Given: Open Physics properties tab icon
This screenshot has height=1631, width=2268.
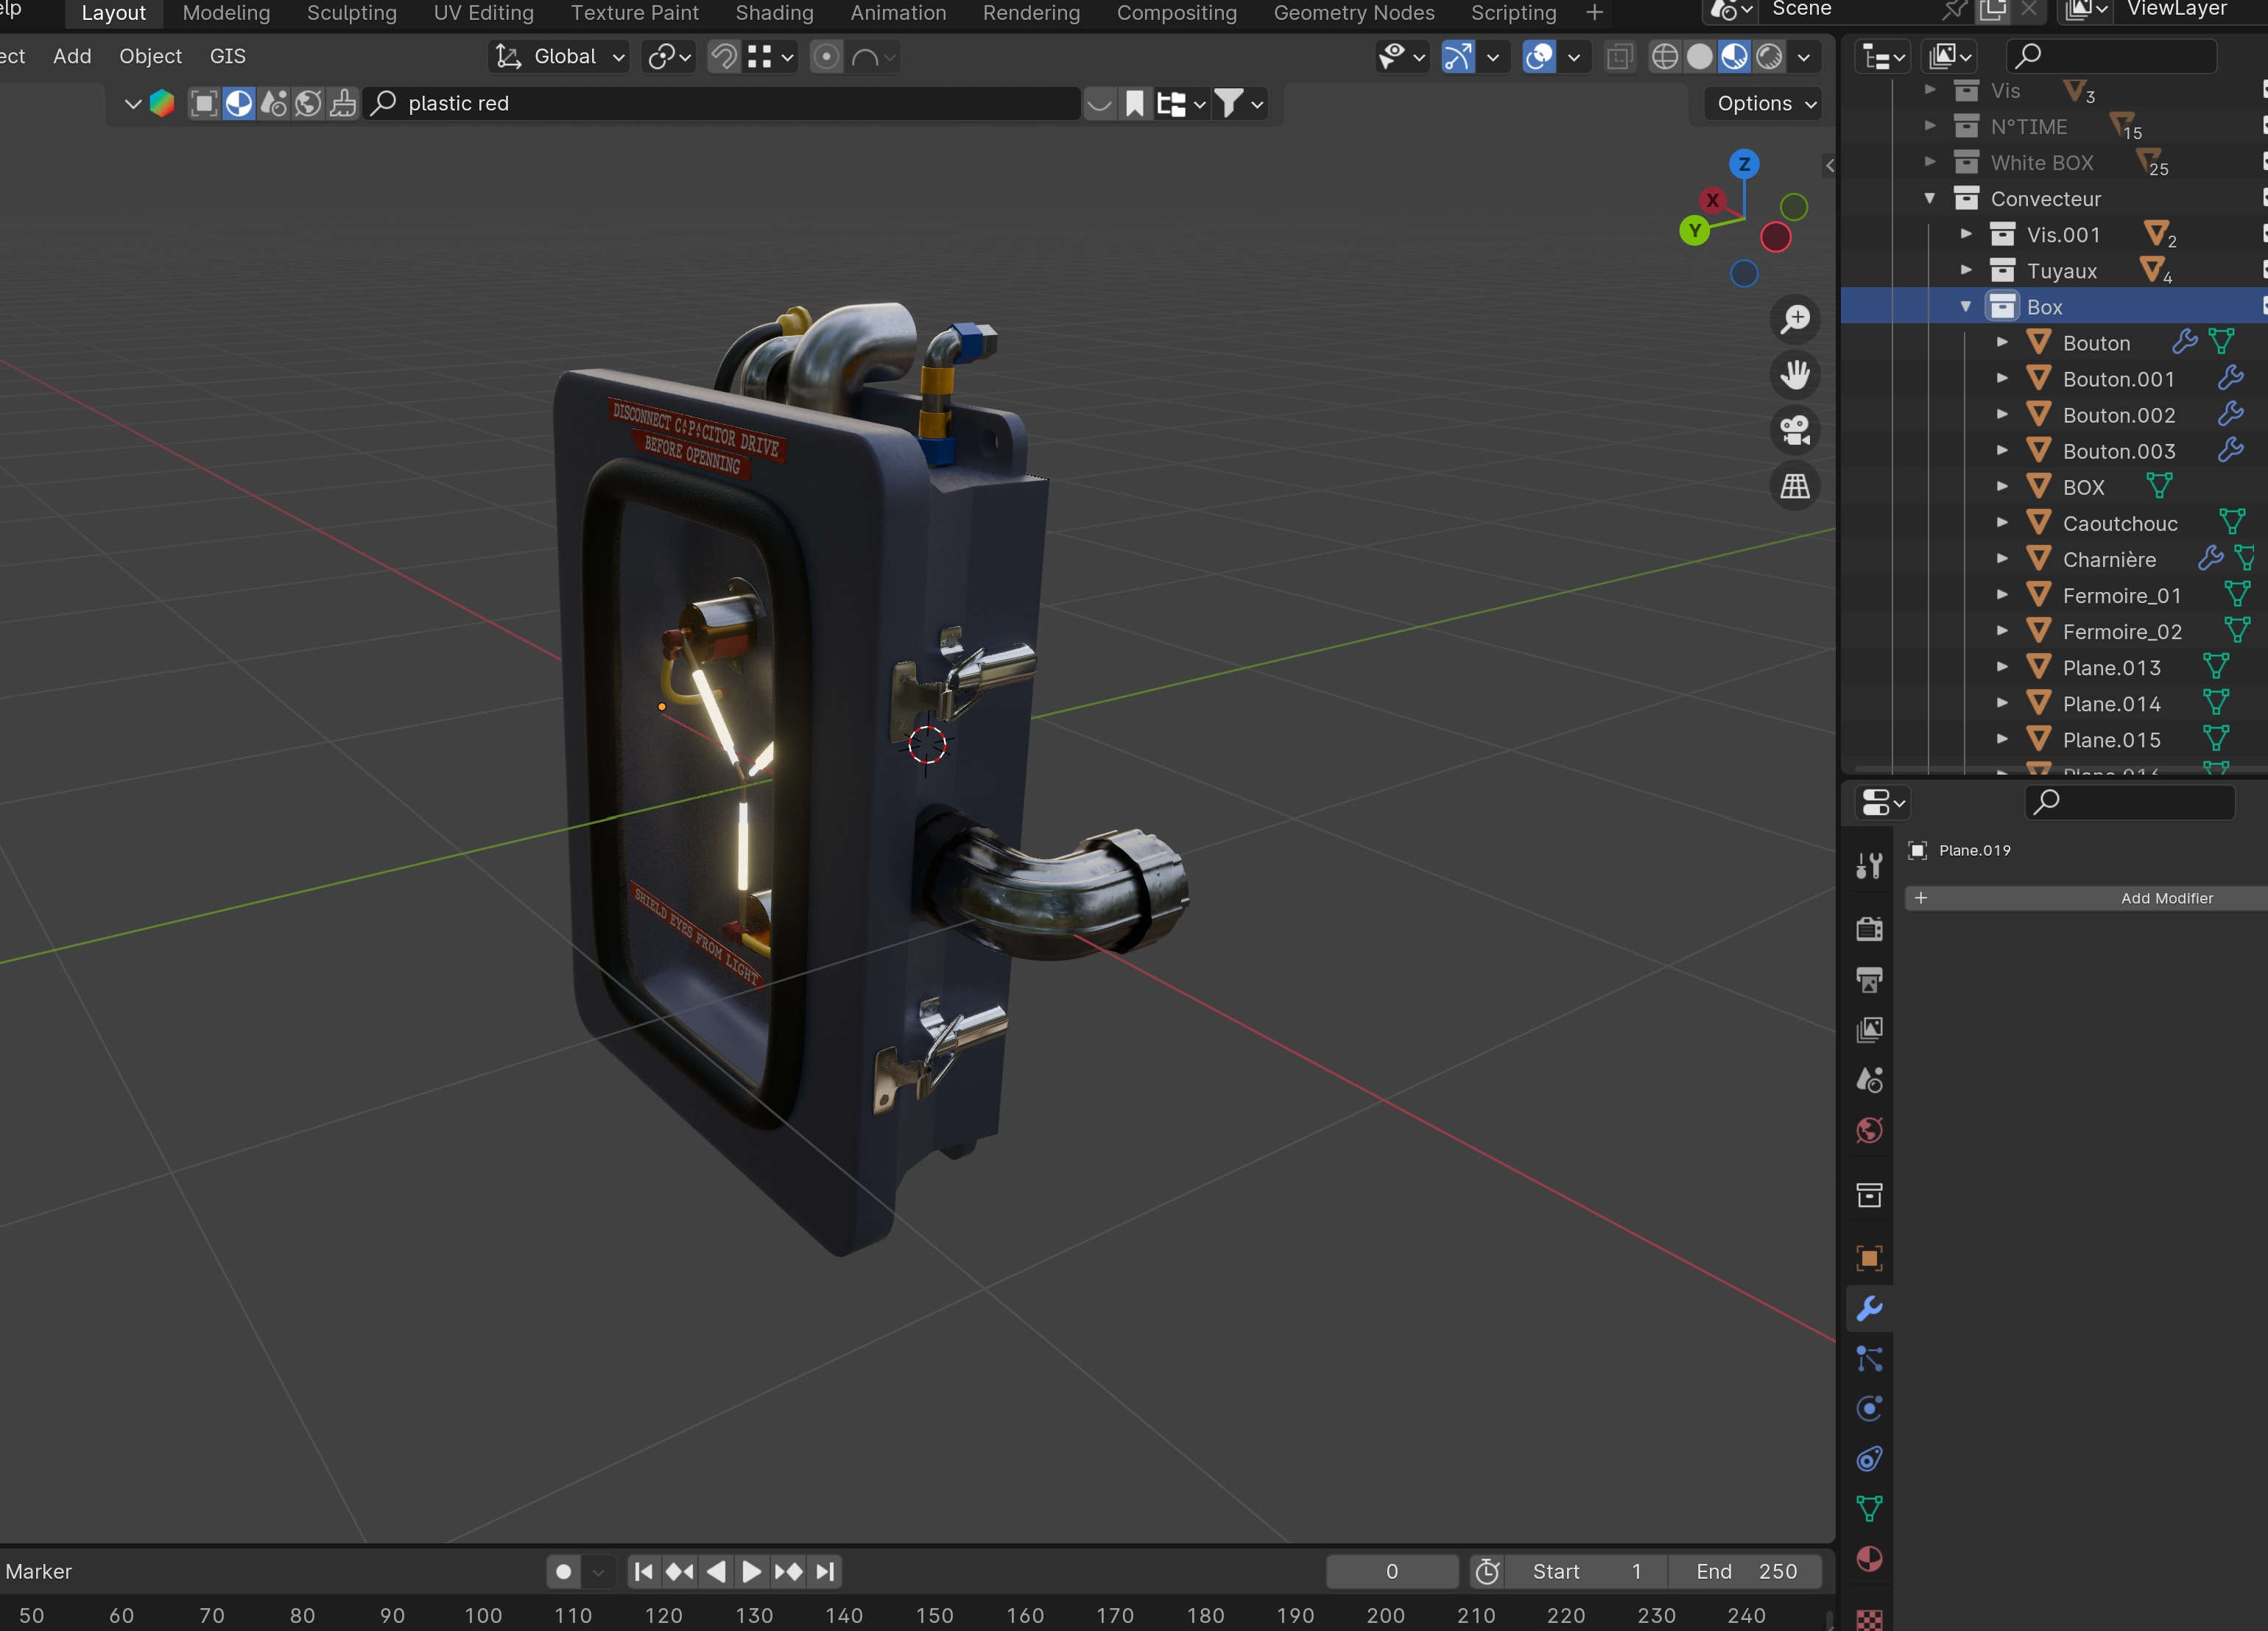Looking at the screenshot, I should pos(1869,1409).
